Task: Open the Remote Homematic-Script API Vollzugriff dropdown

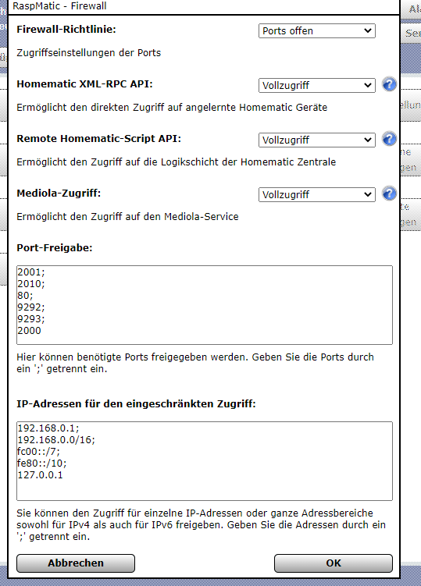Action: coord(316,140)
